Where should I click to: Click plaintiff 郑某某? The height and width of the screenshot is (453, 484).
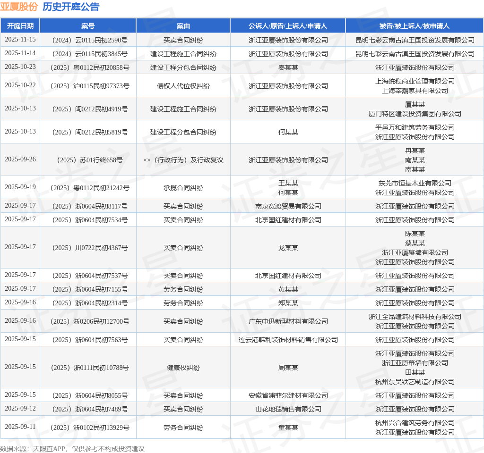coord(288,303)
